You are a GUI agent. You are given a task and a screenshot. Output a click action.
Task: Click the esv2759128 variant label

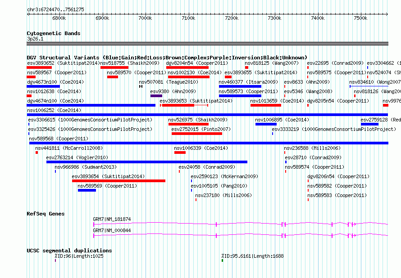click(x=381, y=120)
